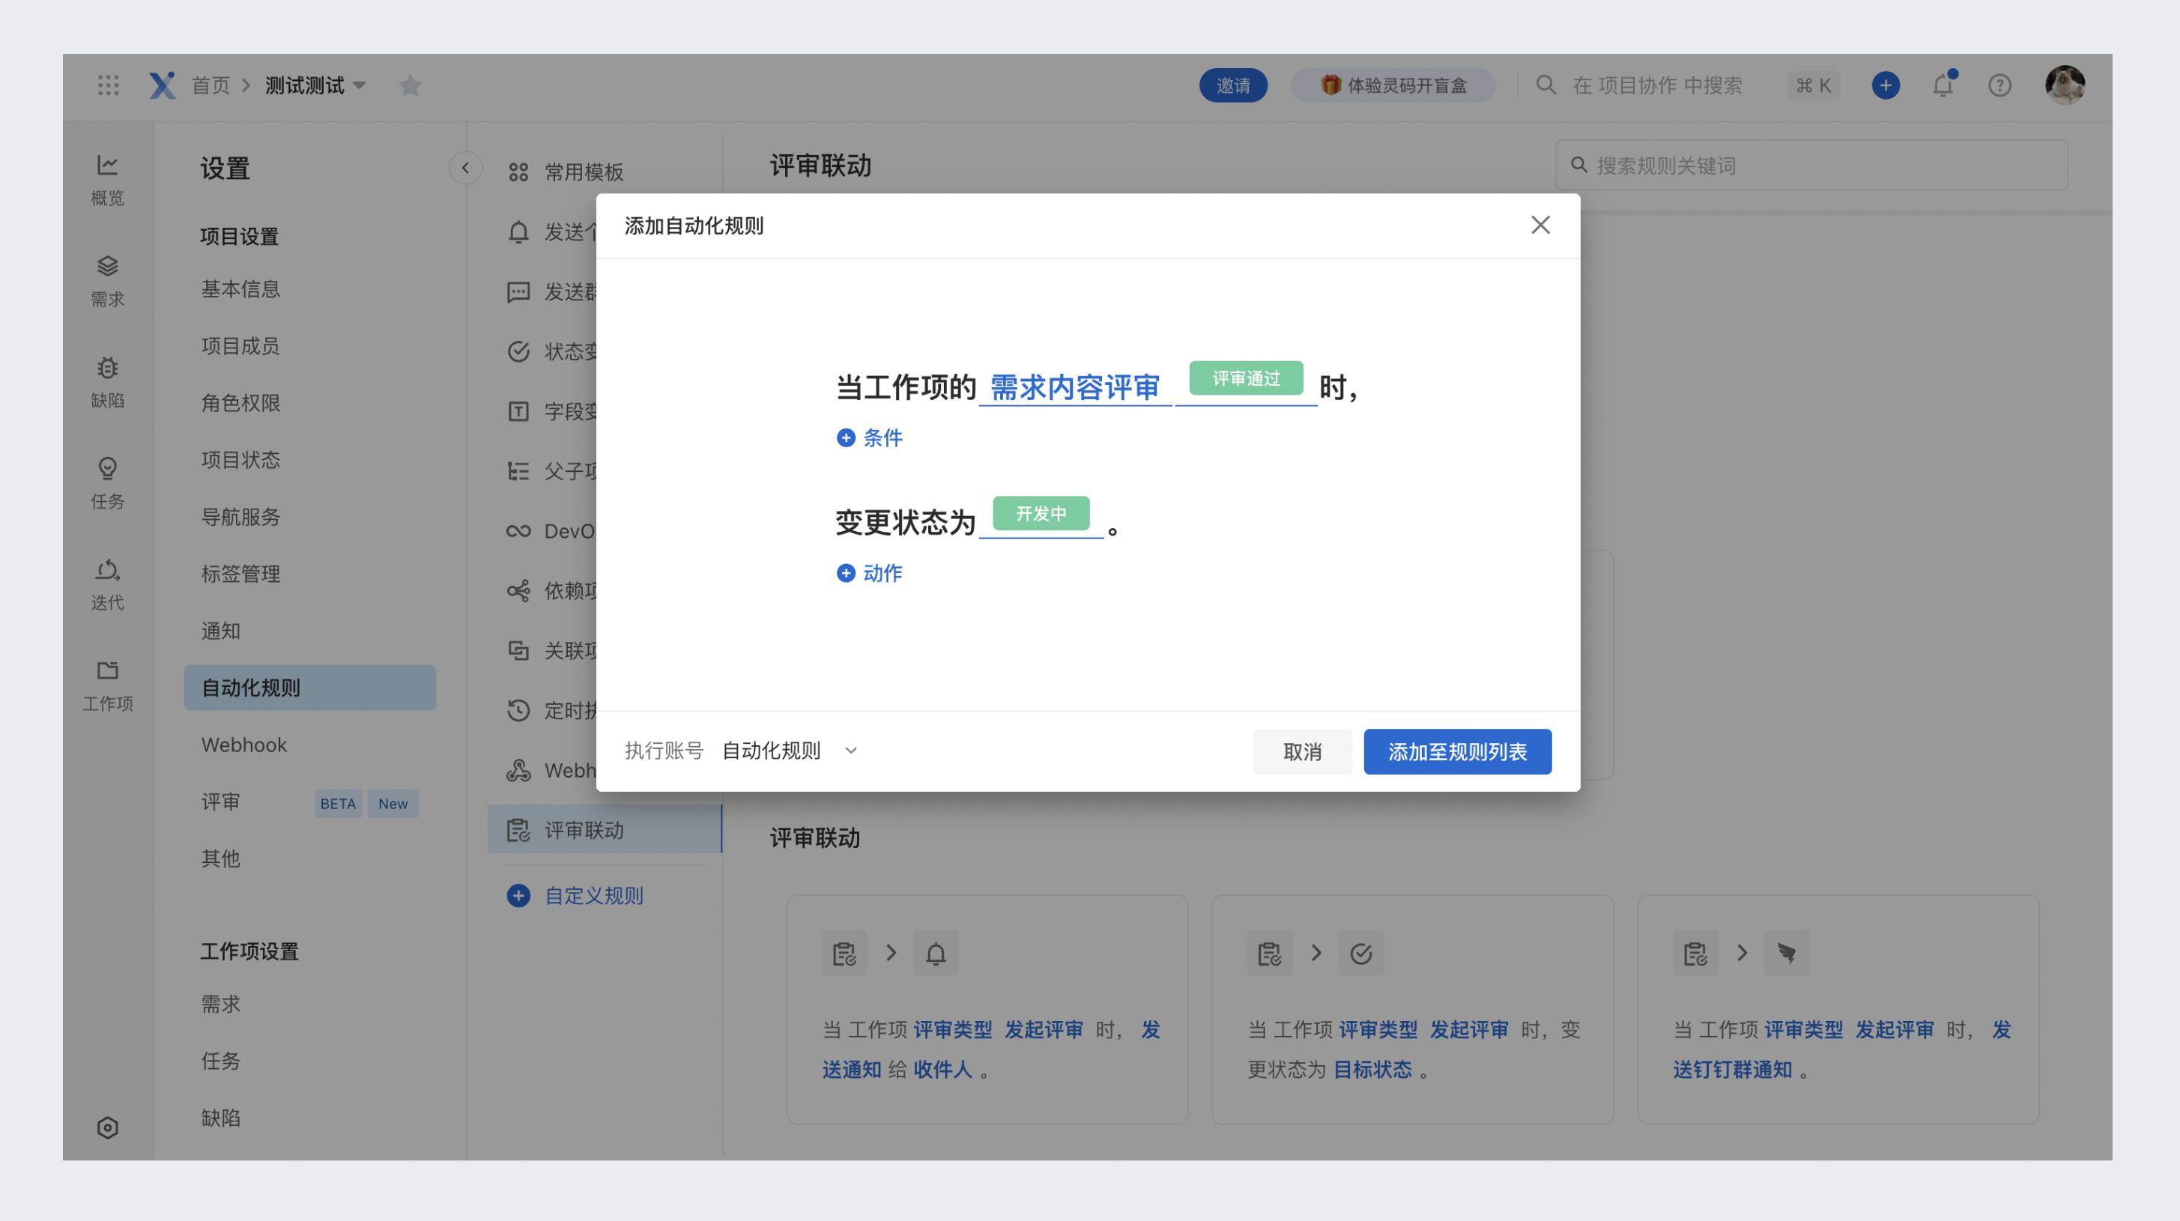The image size is (2180, 1221).
Task: Select the DevOps infinity rule category
Action: 518,530
